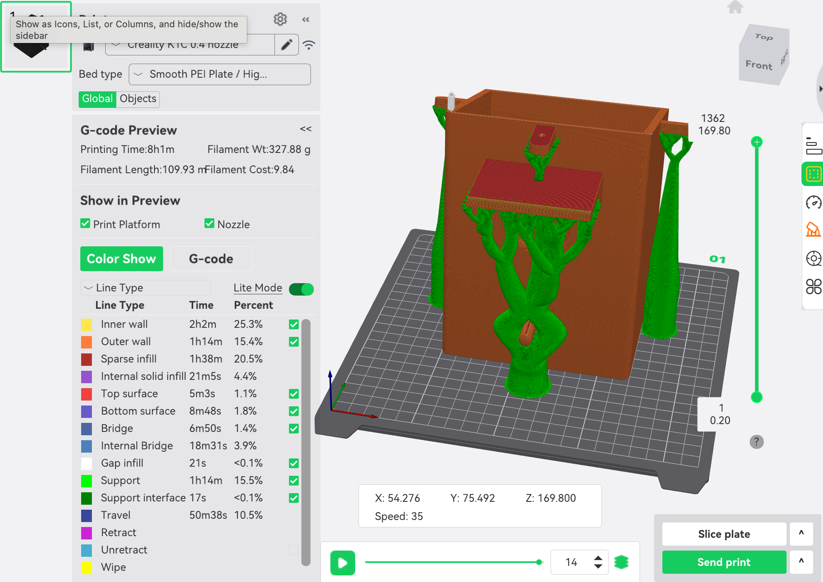Open the Line Type dropdown
Viewport: 823px width, 582px height.
coord(145,288)
